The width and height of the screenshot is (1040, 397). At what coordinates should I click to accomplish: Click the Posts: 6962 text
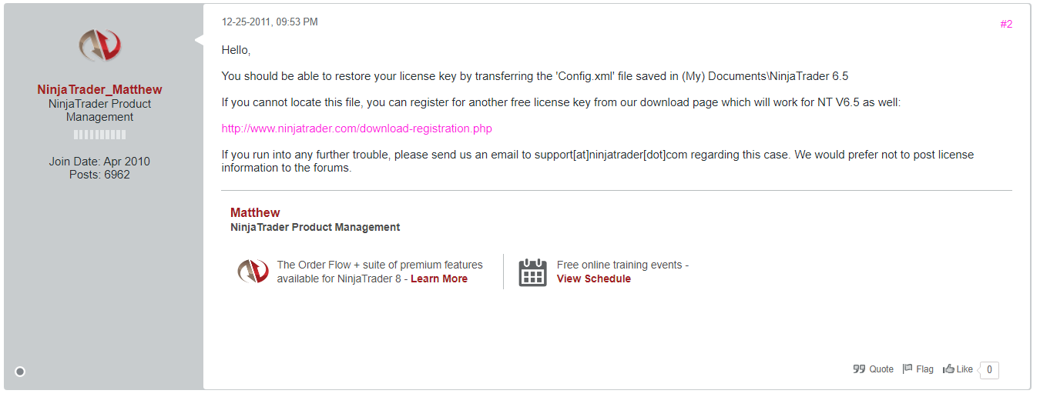99,175
